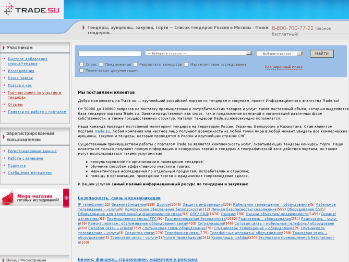Open ОПС/ СКД subcategory
Viewport: 349px width, 262px height.
point(199,214)
